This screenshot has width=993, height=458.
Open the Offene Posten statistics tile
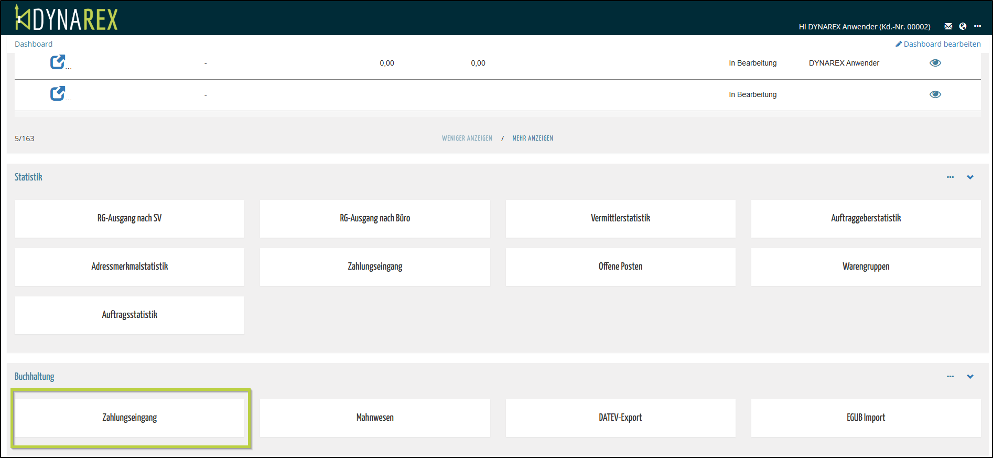[620, 267]
